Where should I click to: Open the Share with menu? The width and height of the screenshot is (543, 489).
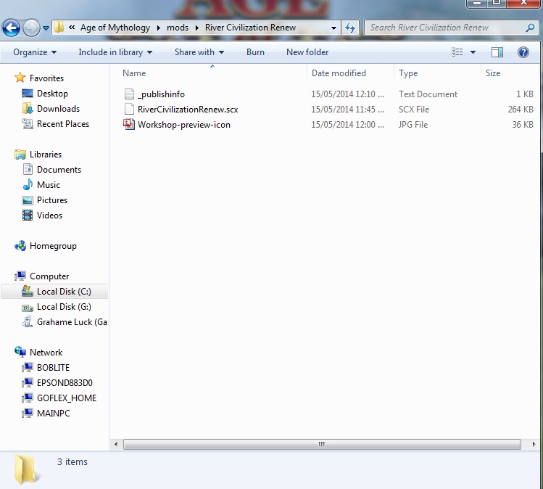point(199,52)
